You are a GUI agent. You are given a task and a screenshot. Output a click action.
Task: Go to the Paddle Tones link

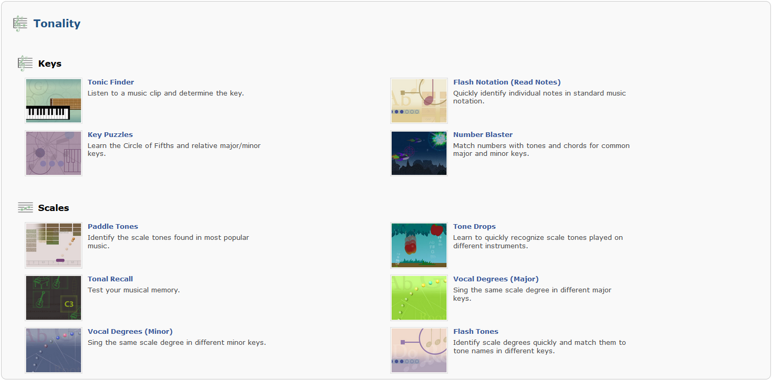coord(113,226)
